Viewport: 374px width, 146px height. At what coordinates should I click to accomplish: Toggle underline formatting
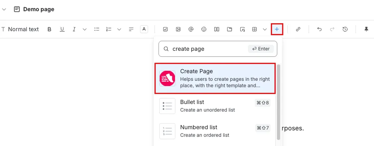[x=62, y=29]
